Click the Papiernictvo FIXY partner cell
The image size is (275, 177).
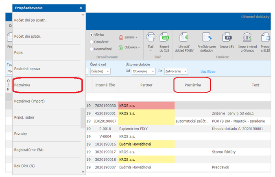tap(146, 129)
